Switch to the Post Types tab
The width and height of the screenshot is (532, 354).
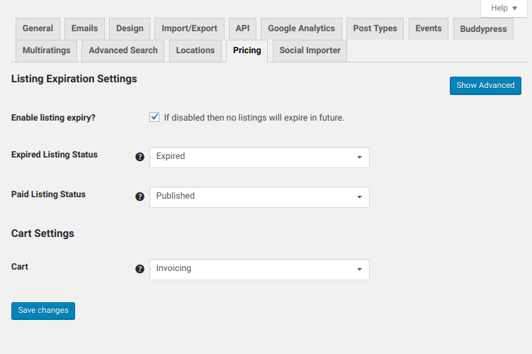tap(375, 28)
